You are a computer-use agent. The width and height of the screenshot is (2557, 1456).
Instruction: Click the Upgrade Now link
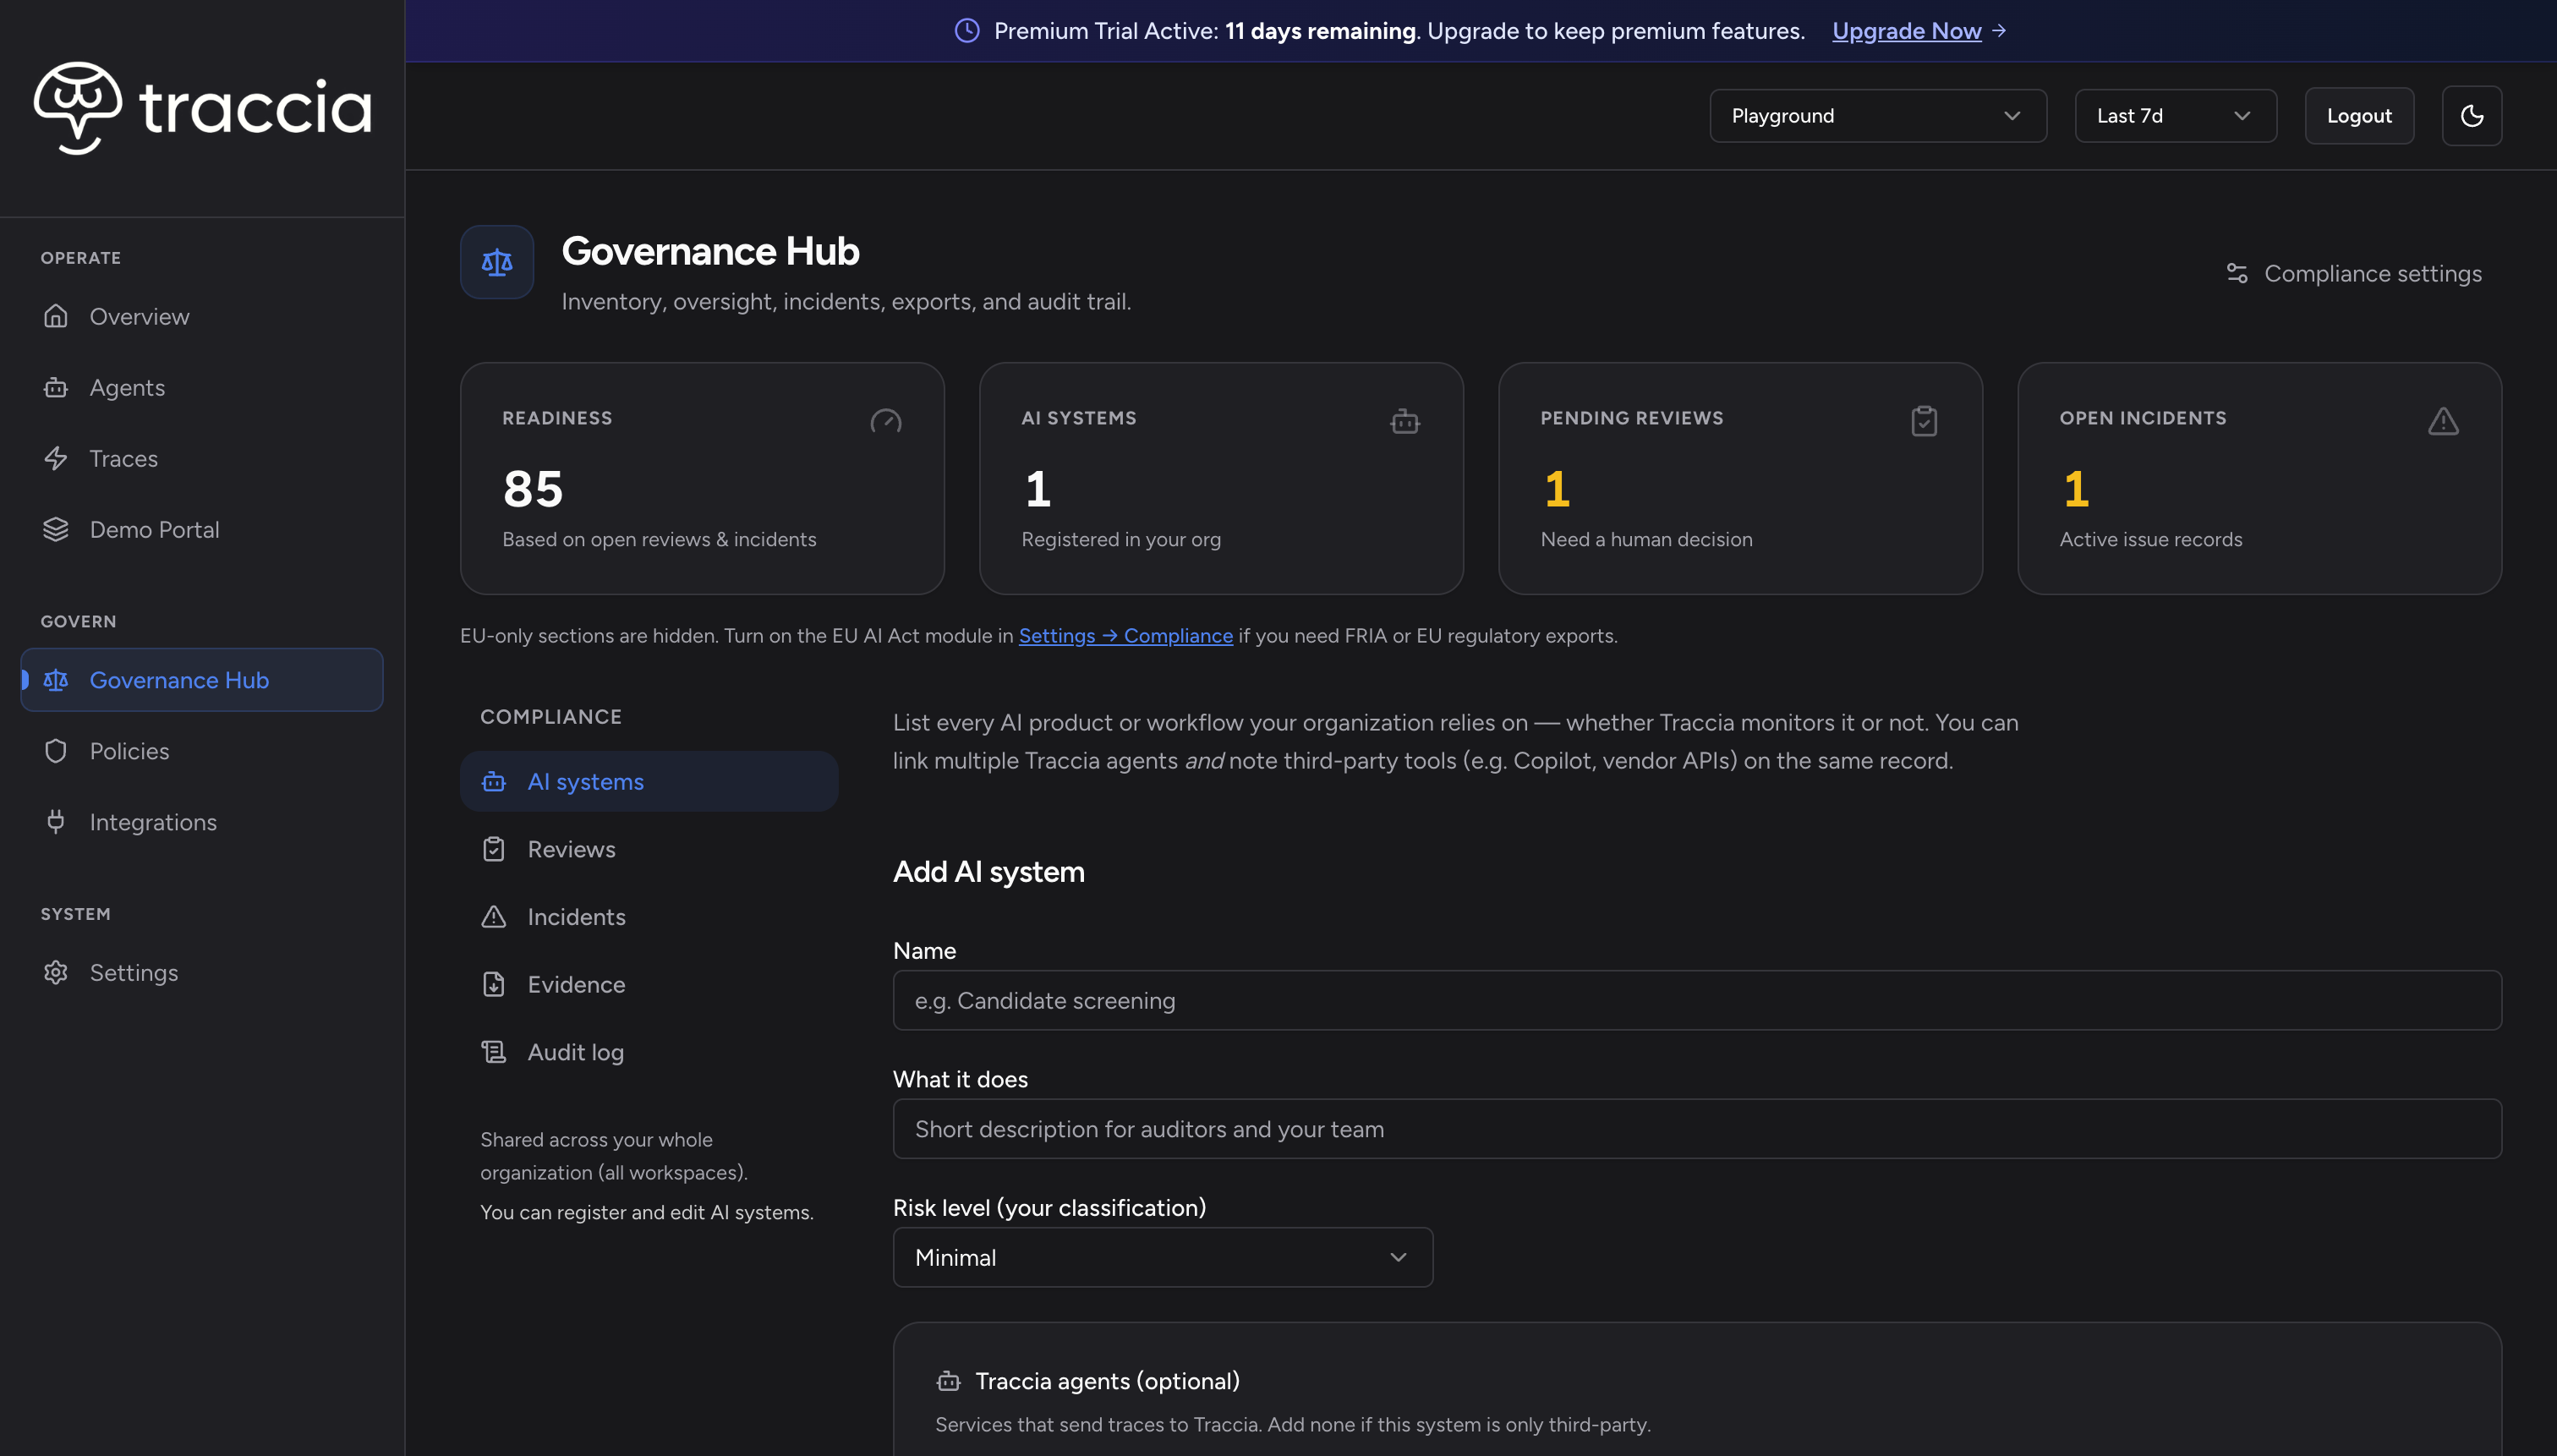(1906, 31)
